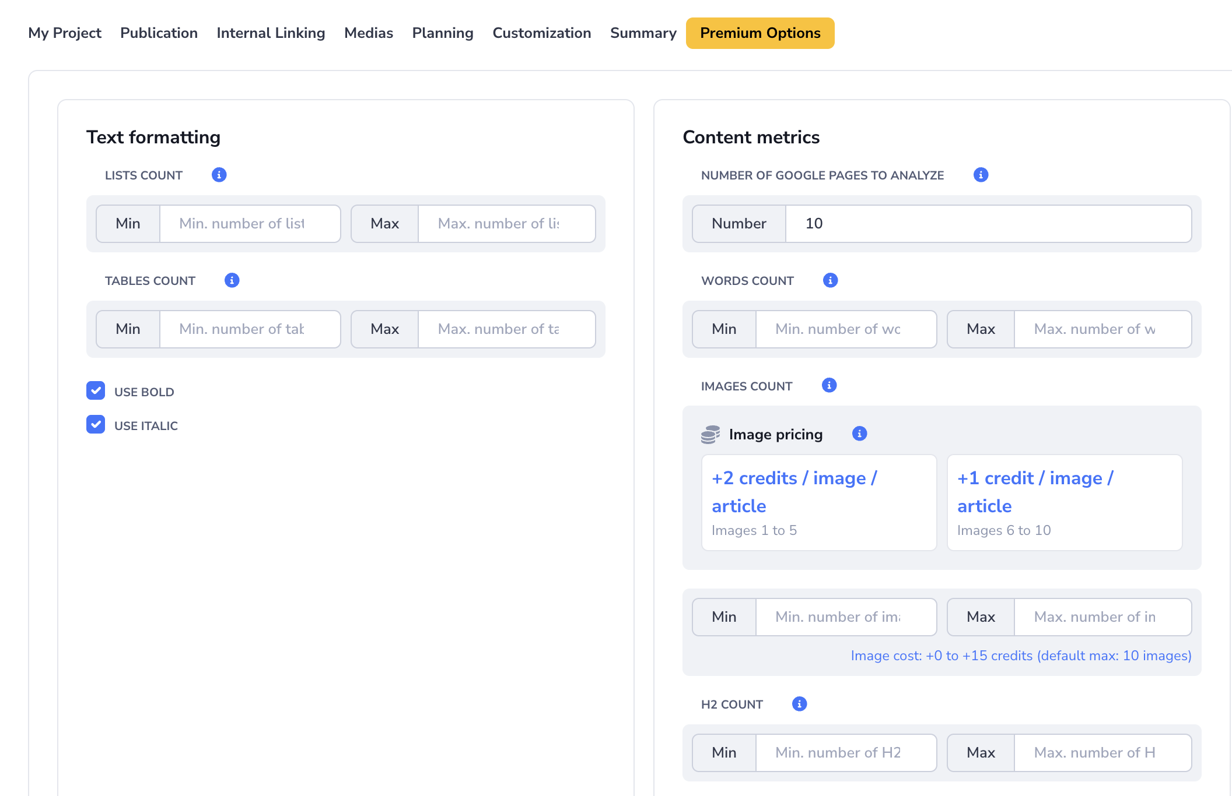
Task: Click the coins icon beside Image pricing
Action: 710,435
